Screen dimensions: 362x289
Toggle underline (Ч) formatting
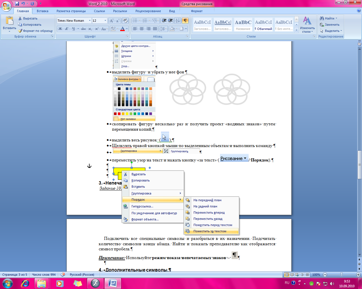[74, 29]
